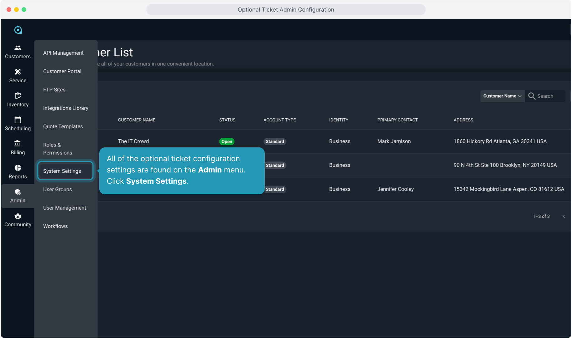Open The IT Crowd customer row
This screenshot has width=572, height=338.
click(133, 141)
